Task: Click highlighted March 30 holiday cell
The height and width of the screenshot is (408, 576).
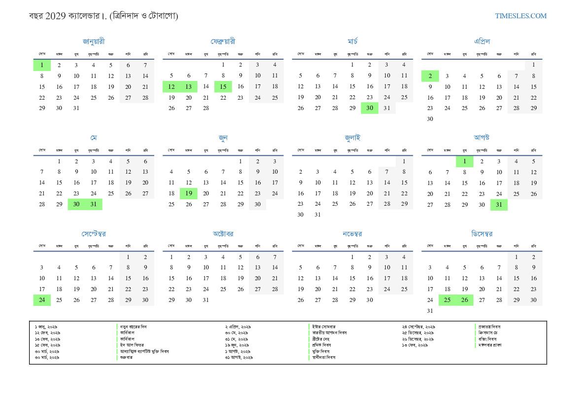Action: tap(370, 109)
